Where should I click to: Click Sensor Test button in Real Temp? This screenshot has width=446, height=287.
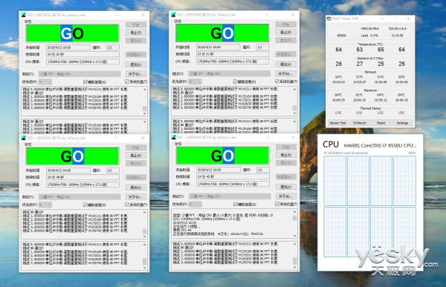337,123
